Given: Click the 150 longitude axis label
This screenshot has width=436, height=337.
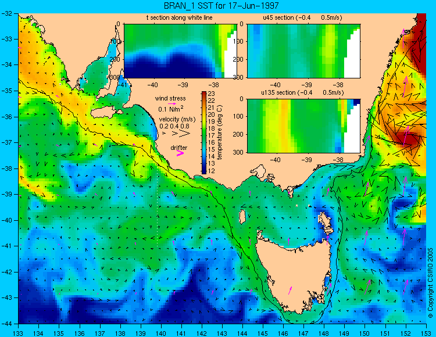Looking at the screenshot, I should (365, 333).
